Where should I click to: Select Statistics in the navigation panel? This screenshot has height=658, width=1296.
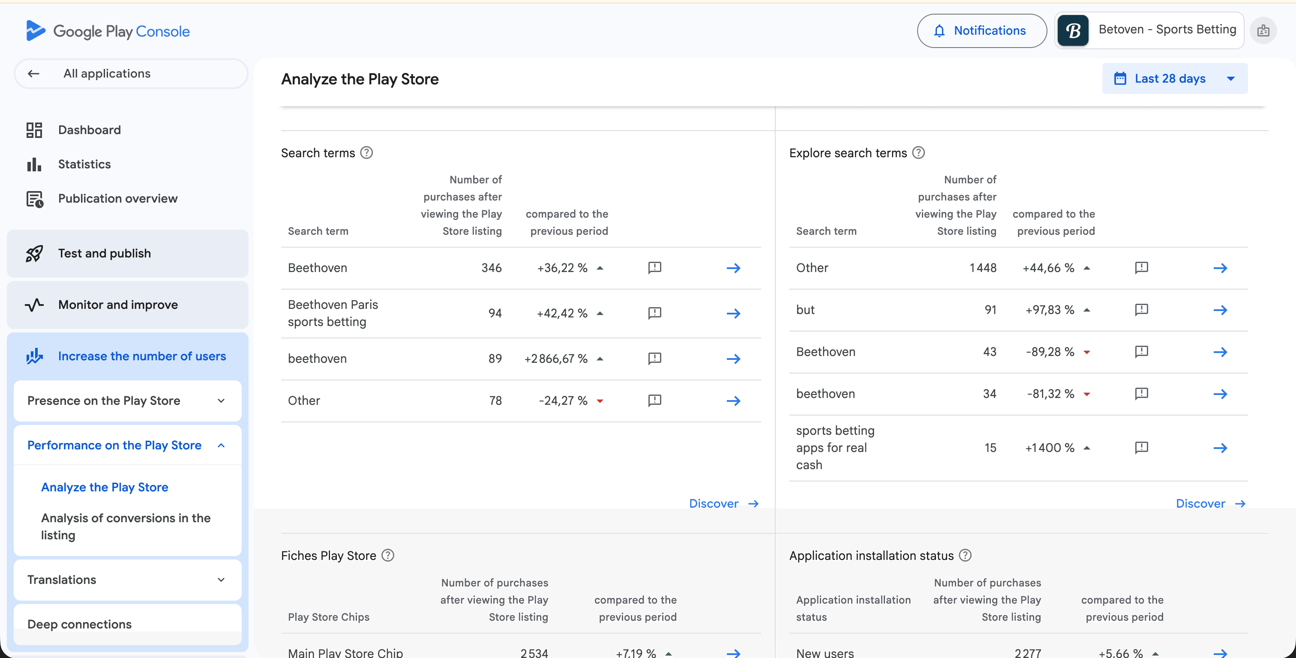(x=84, y=164)
